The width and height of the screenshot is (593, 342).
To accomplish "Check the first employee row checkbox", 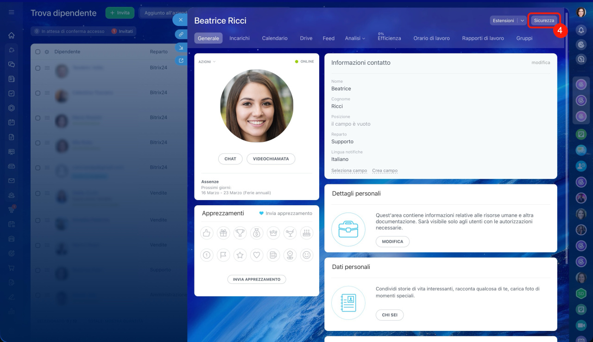I will [x=38, y=68].
